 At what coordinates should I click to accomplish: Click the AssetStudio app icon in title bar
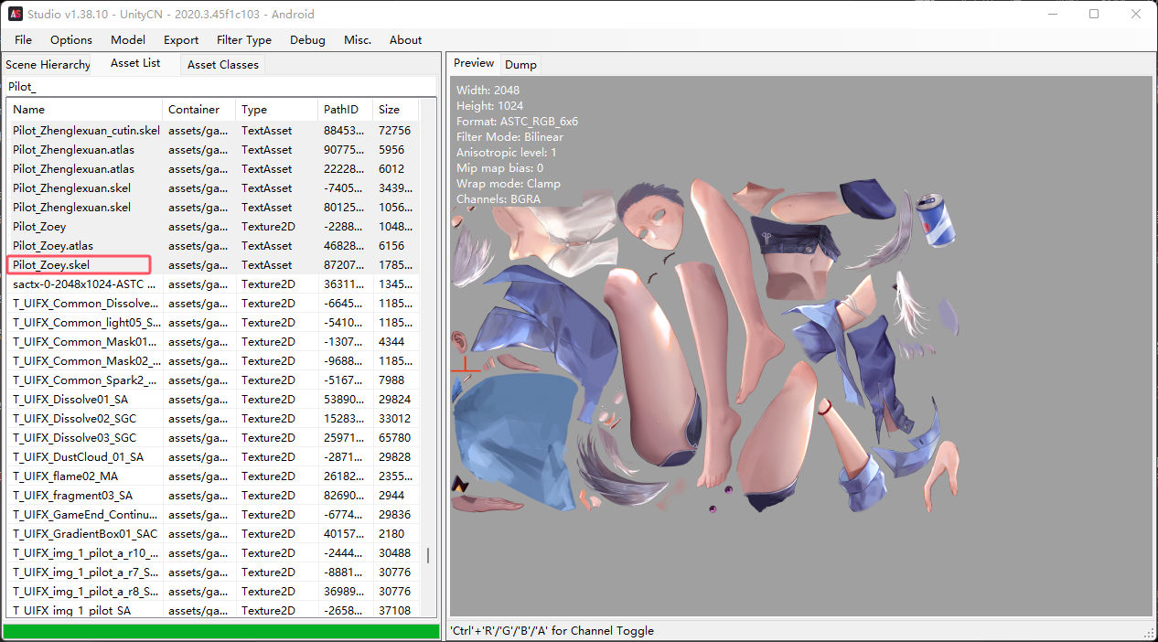(x=15, y=14)
